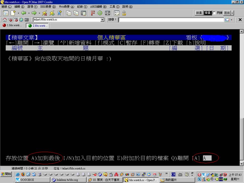Click the fullscreen arrows icon
Image resolution: width=244 pixels, height=183 pixels.
click(x=107, y=13)
